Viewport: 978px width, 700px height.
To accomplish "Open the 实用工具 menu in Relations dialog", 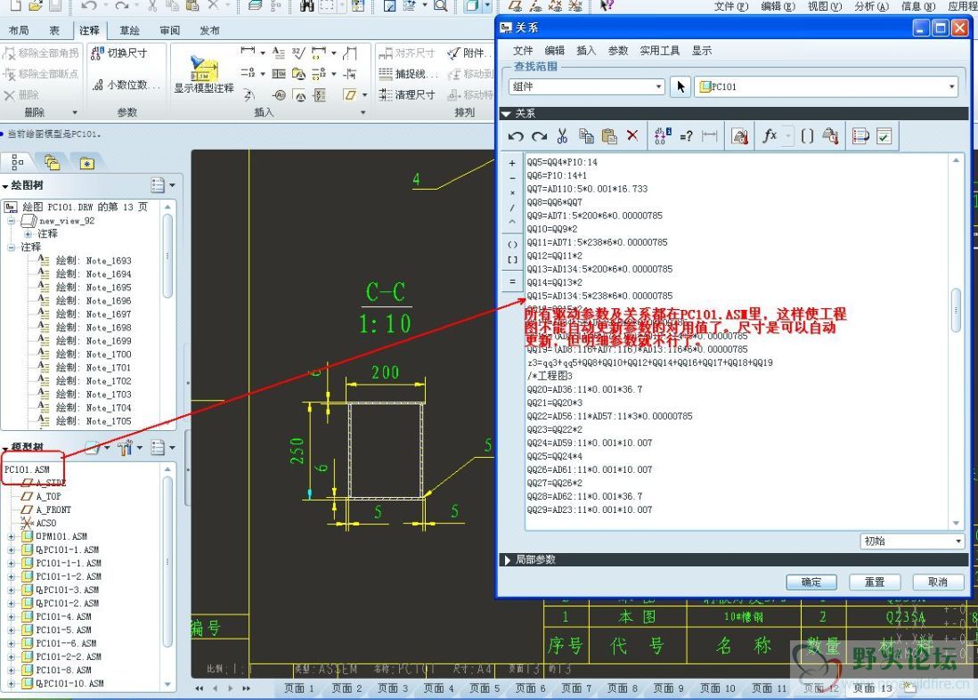I will 660,51.
